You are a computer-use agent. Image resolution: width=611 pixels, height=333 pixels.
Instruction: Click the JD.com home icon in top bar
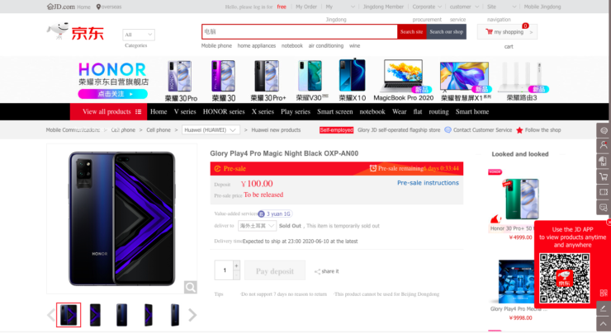pos(50,7)
